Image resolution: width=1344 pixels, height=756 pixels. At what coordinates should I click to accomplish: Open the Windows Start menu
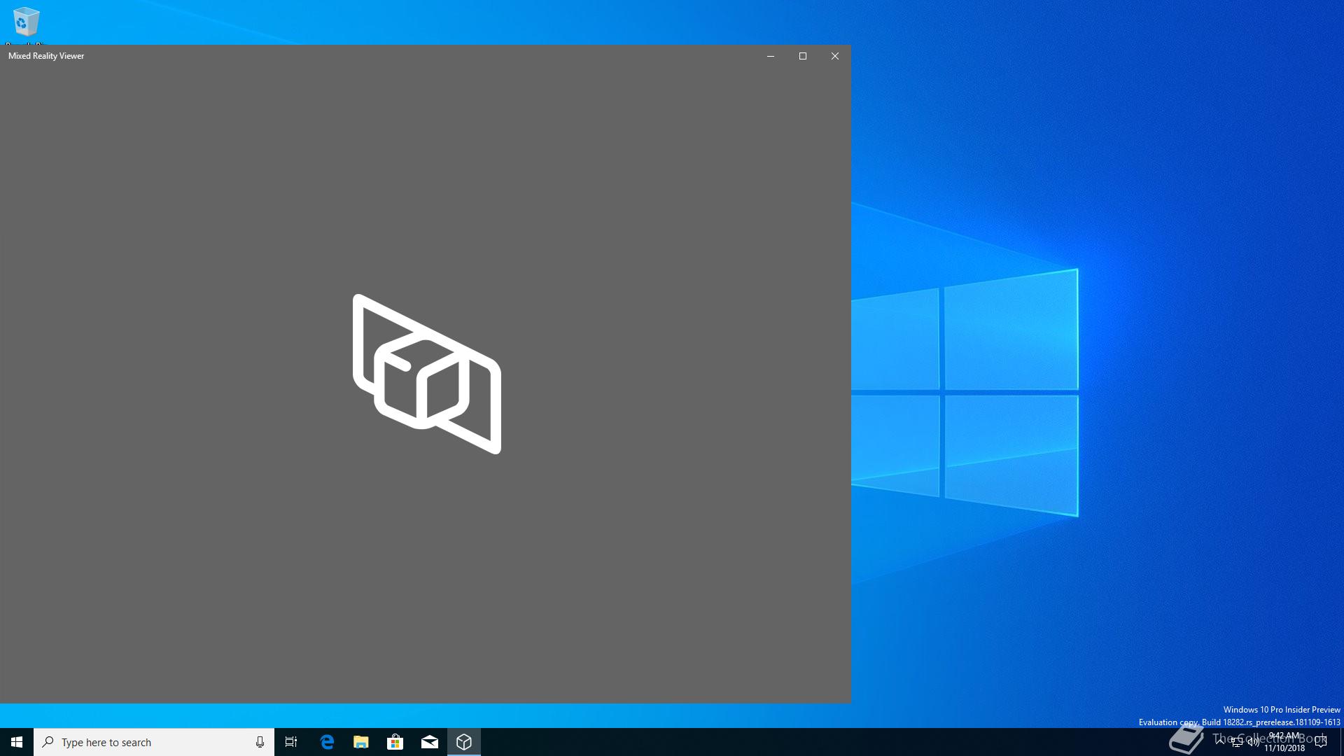click(x=17, y=742)
